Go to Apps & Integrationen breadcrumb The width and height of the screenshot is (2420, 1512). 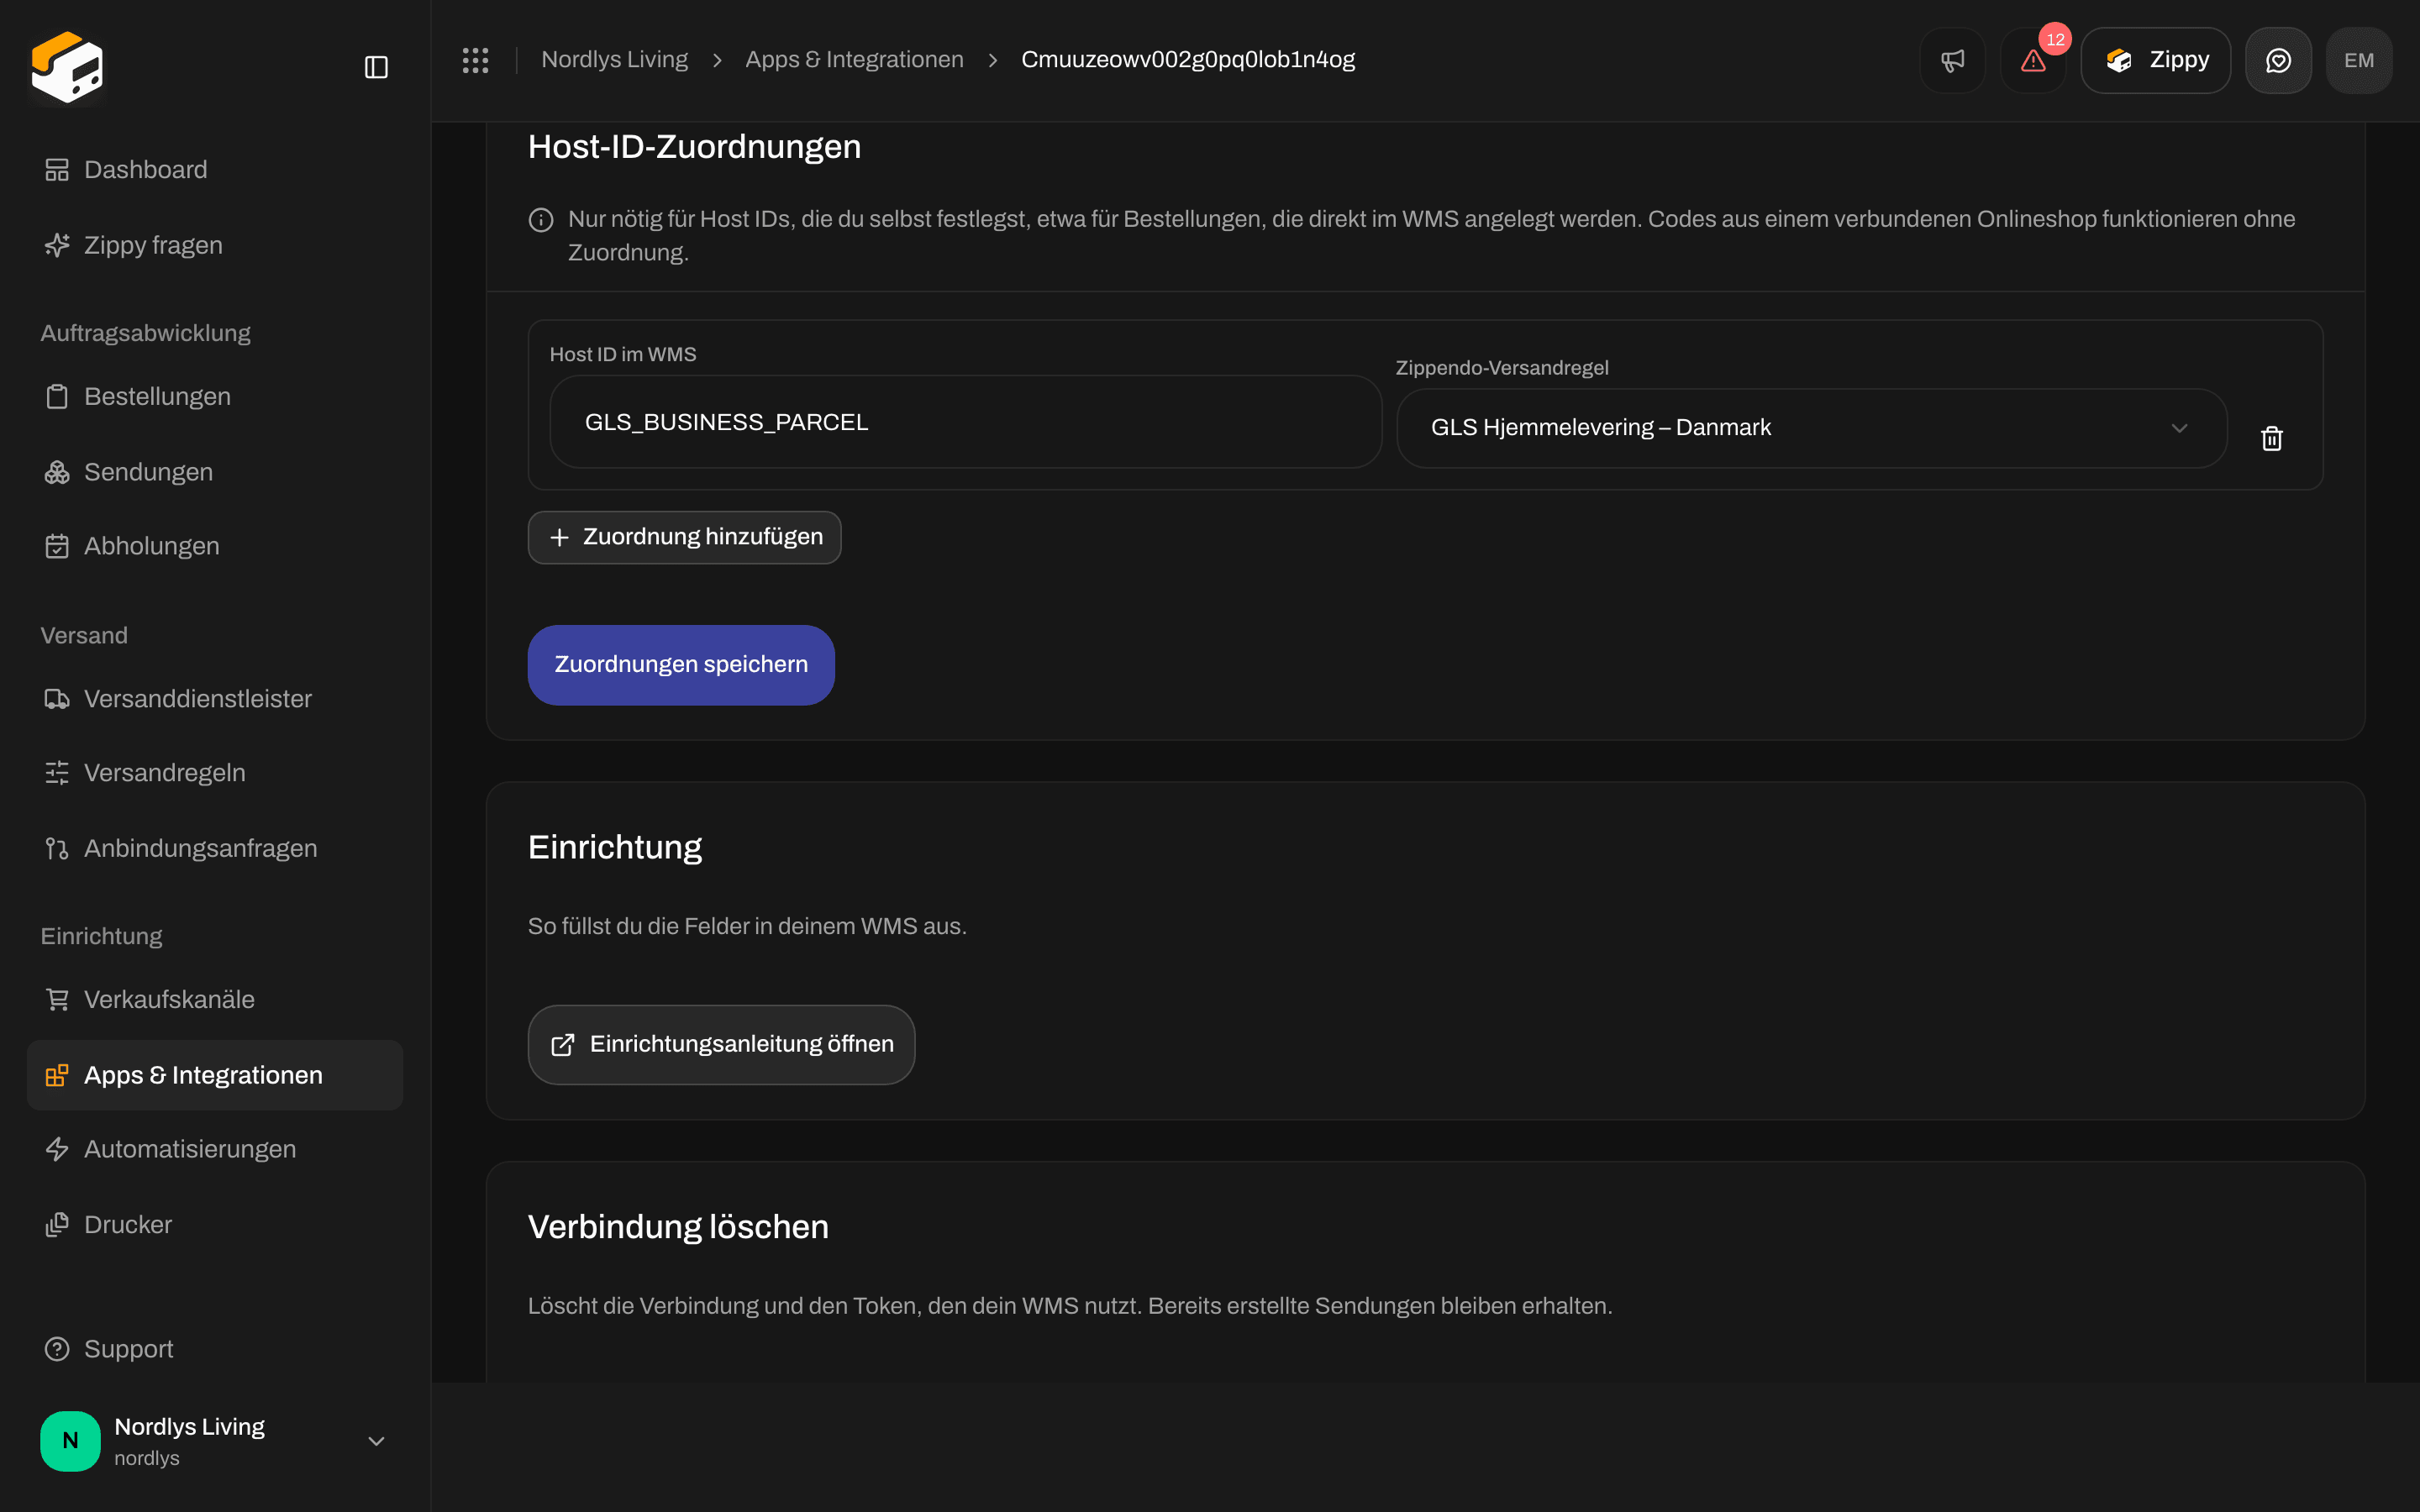tap(854, 60)
